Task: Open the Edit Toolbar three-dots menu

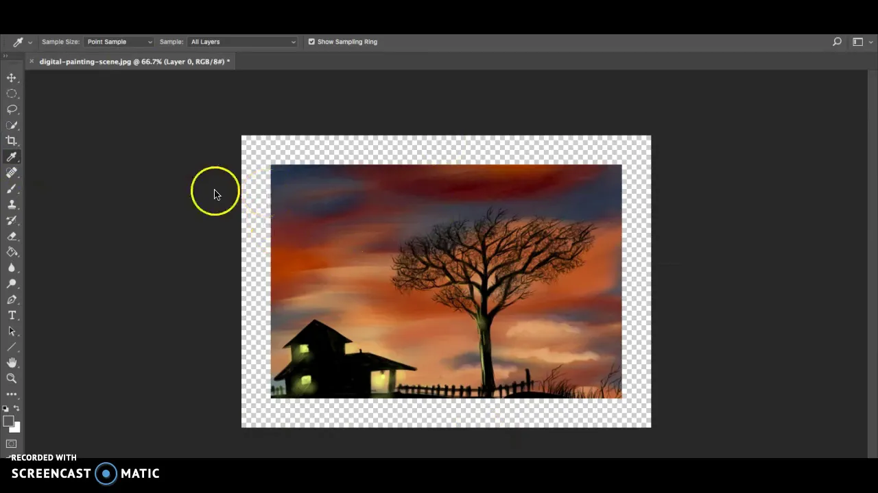Action: 12,394
